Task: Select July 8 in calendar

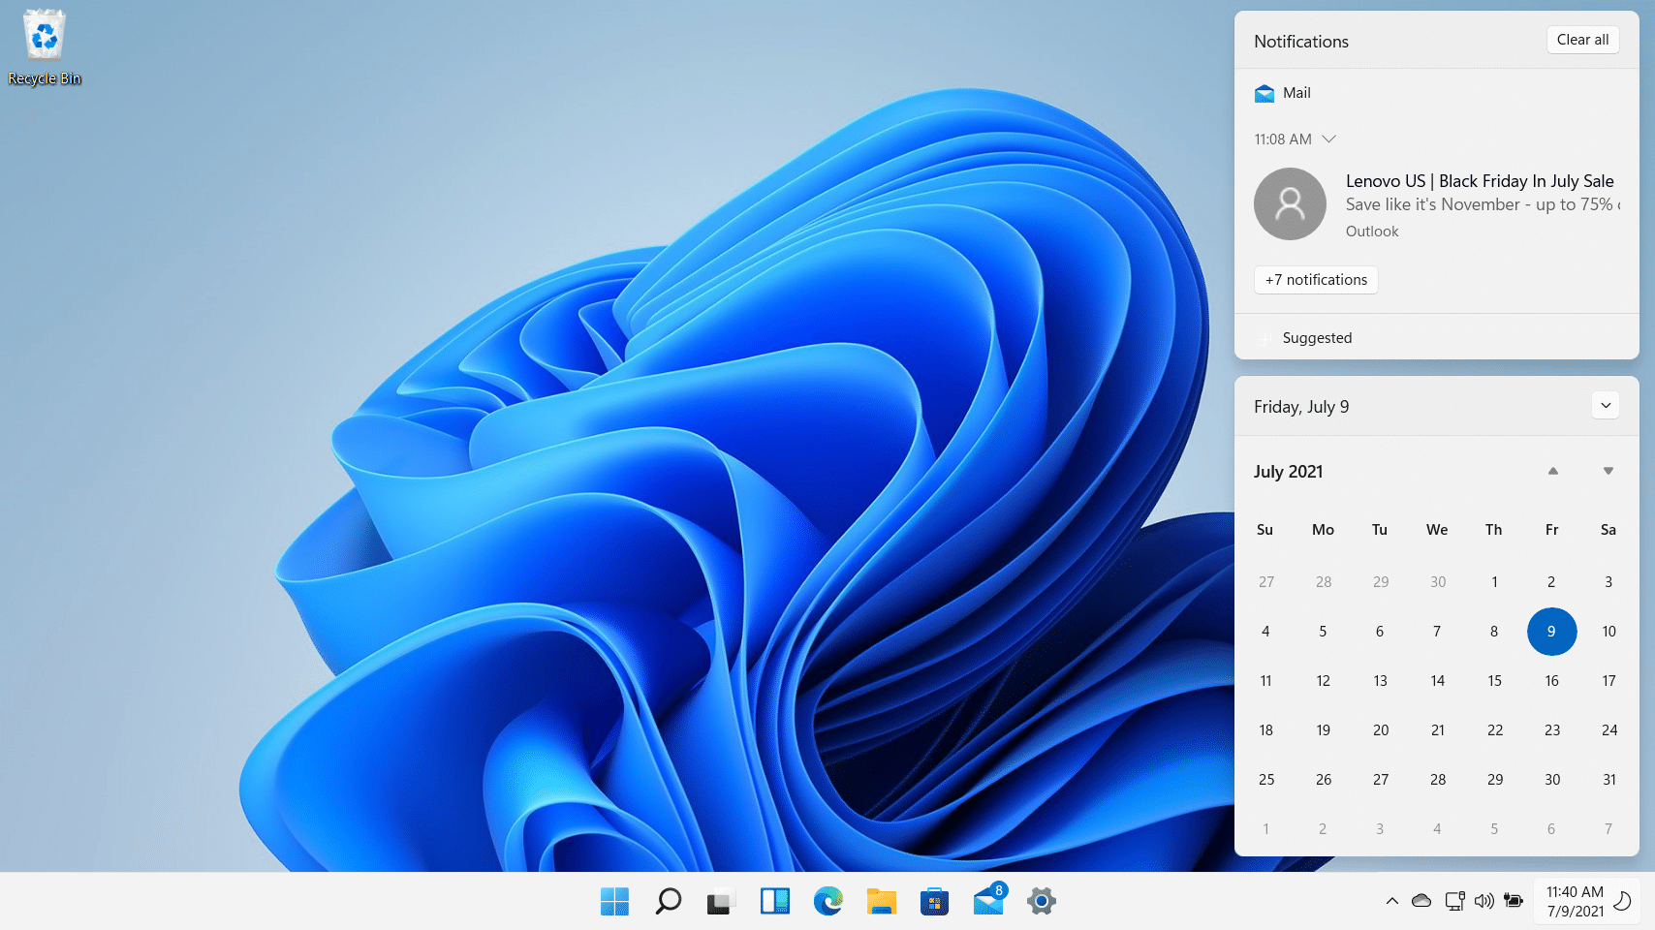Action: [x=1494, y=632]
